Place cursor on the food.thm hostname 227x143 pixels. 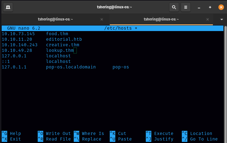coord(57,34)
